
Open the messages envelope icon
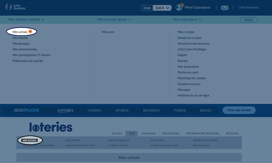coord(225,7)
